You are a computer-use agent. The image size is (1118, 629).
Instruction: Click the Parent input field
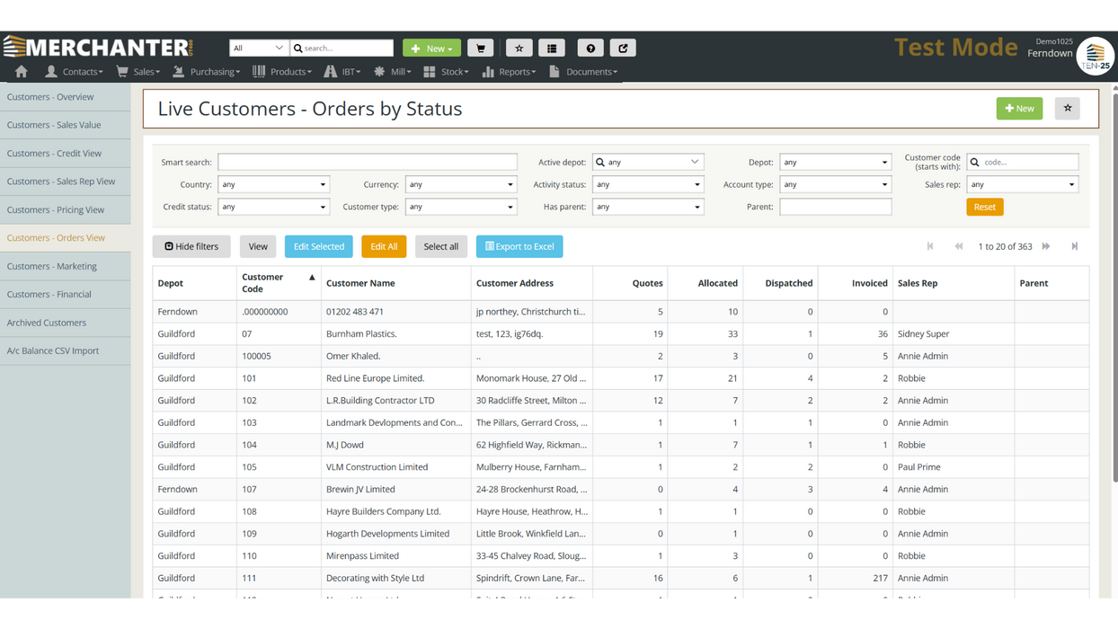tap(835, 207)
